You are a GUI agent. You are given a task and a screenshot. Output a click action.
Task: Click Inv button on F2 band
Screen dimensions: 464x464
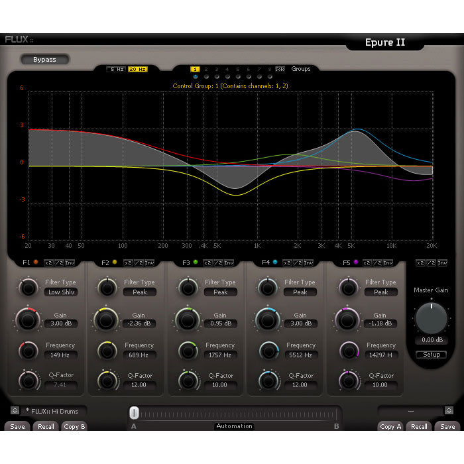[x=149, y=262]
